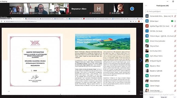This screenshot has height=98, width=177.
Task: Select Aleyna Erkan's profile photo
Action: (x=147, y=46)
